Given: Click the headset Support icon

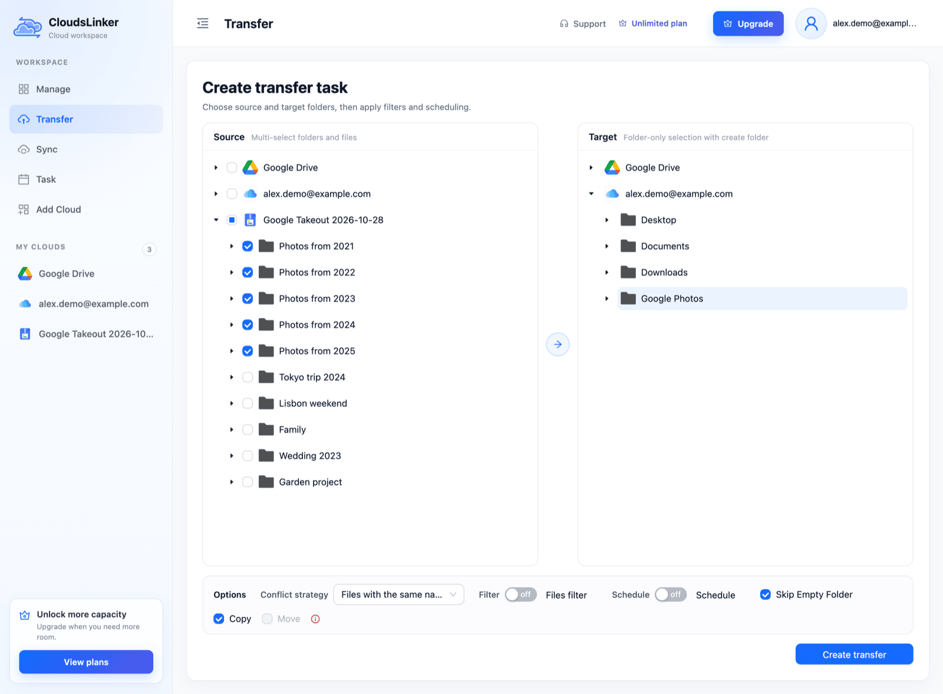Looking at the screenshot, I should [564, 24].
